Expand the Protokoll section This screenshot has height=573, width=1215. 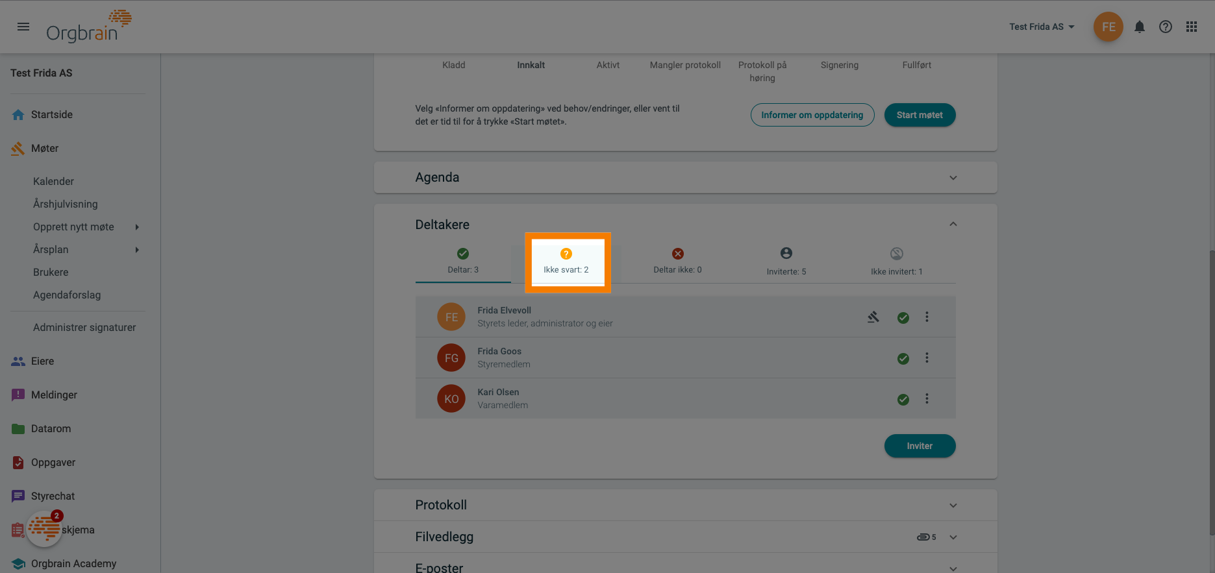tap(953, 506)
